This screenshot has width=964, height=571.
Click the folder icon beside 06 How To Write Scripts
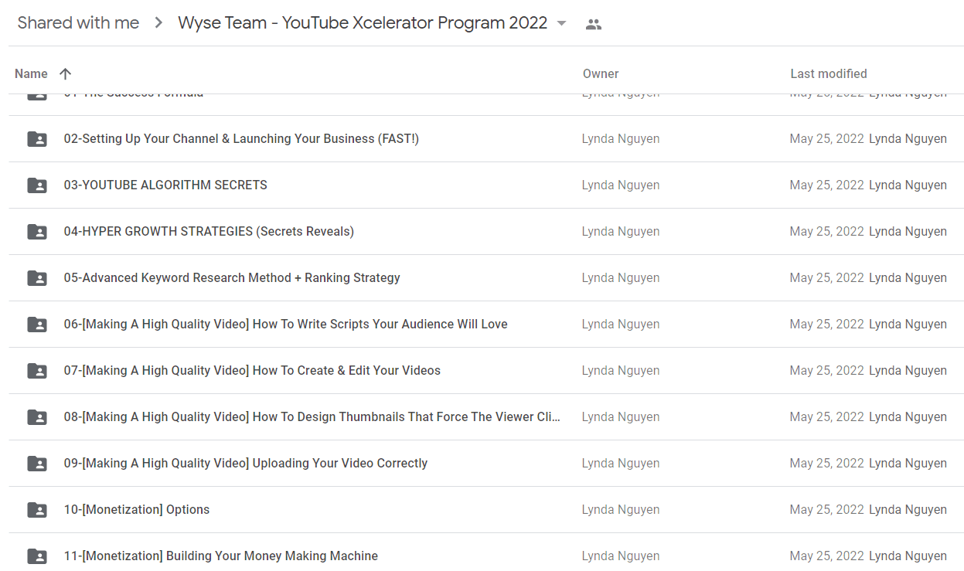[x=36, y=325]
